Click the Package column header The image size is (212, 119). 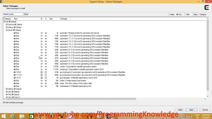(x=64, y=19)
